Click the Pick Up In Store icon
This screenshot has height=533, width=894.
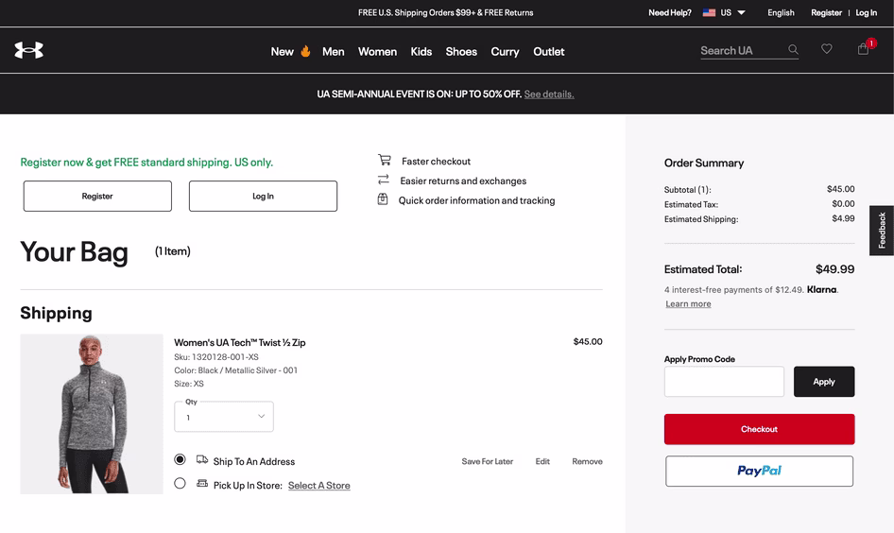tap(202, 484)
